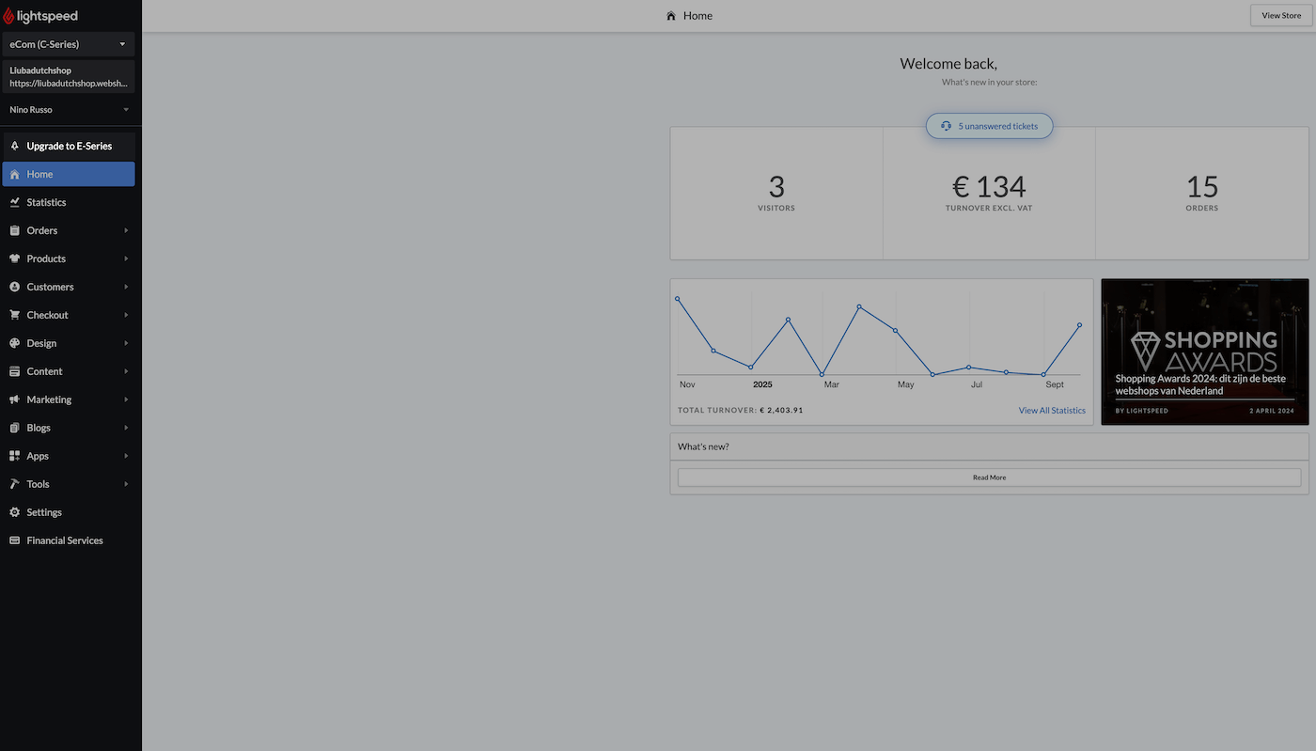Open the eCom (C-Series) product dropdown
The image size is (1316, 751).
(x=69, y=44)
